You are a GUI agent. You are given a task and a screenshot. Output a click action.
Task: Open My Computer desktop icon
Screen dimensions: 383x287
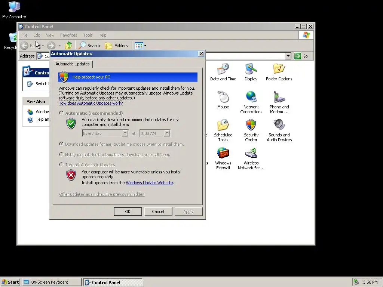tap(14, 10)
